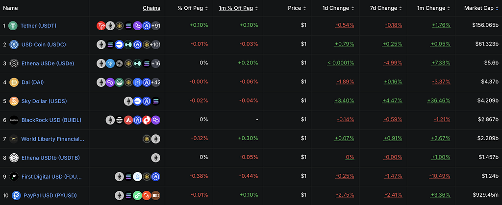Sort by the 7d Change column
502x205 pixels.
click(x=386, y=8)
